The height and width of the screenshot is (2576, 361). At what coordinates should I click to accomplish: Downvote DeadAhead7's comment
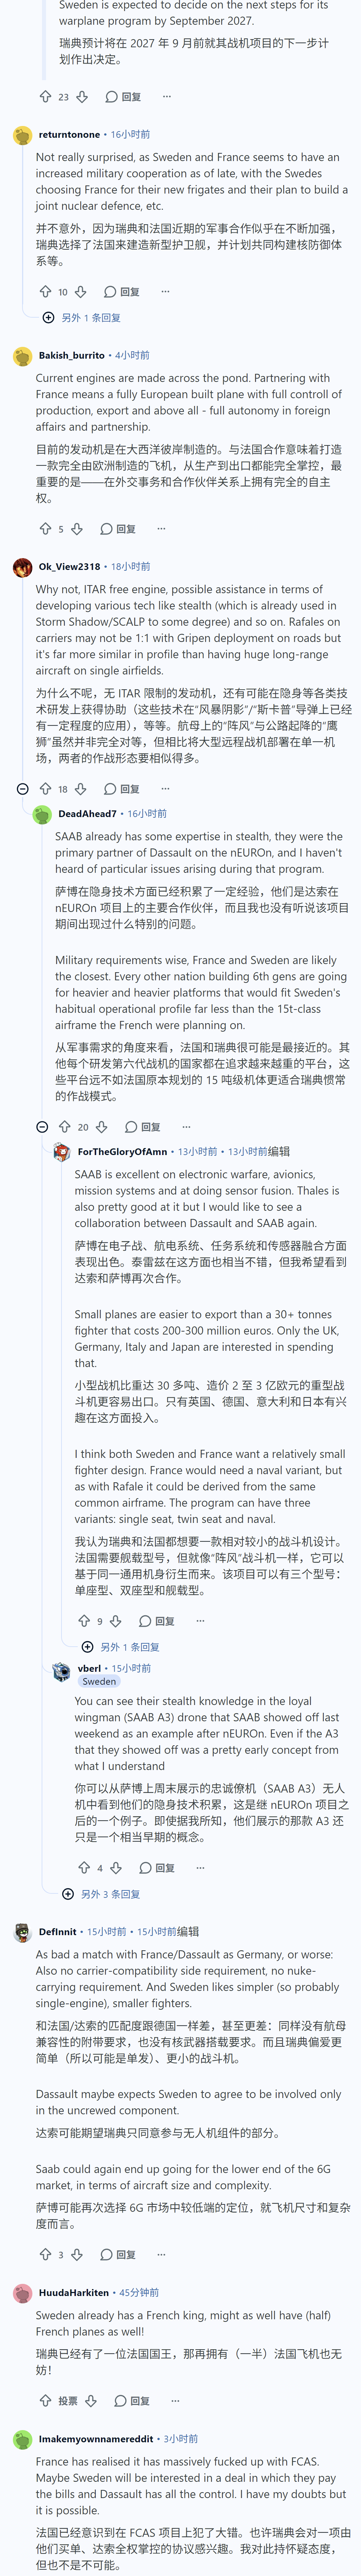coord(102,1127)
